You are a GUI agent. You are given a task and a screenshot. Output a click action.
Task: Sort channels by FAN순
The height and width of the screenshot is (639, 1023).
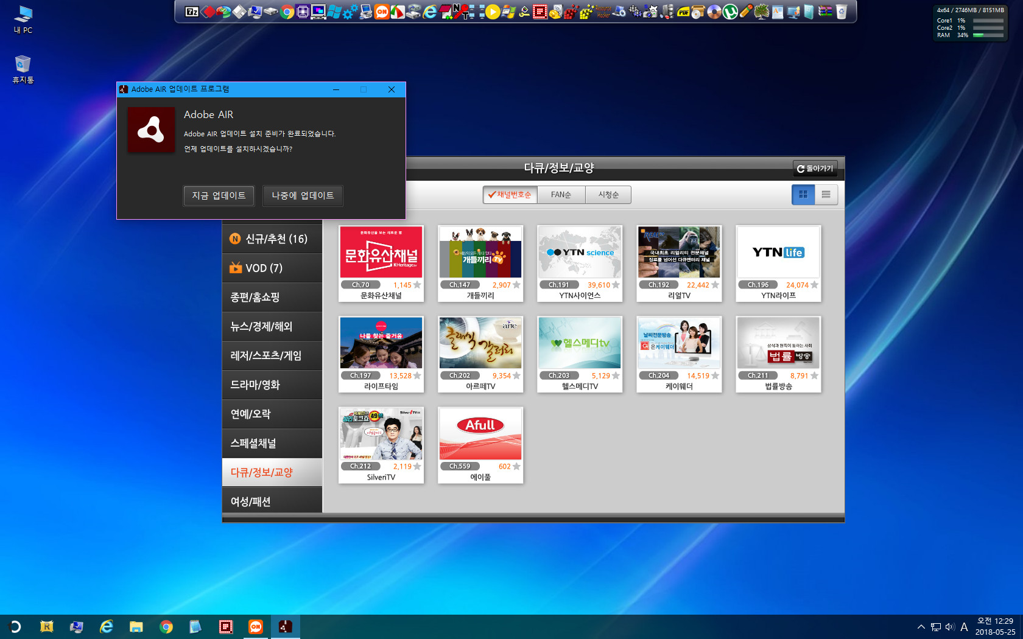point(561,195)
